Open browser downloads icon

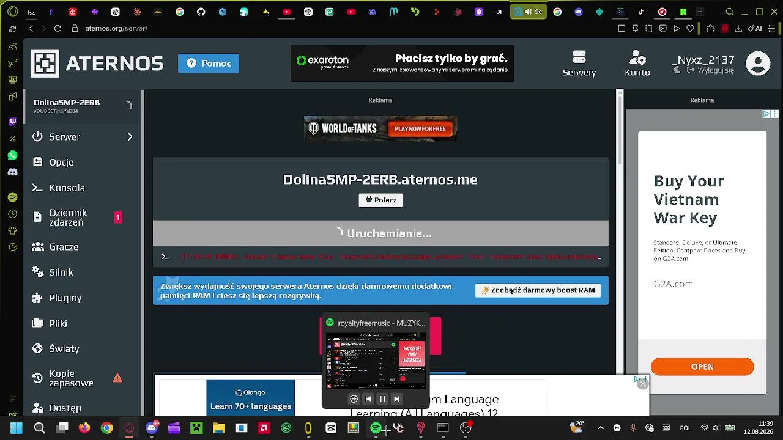click(x=738, y=28)
